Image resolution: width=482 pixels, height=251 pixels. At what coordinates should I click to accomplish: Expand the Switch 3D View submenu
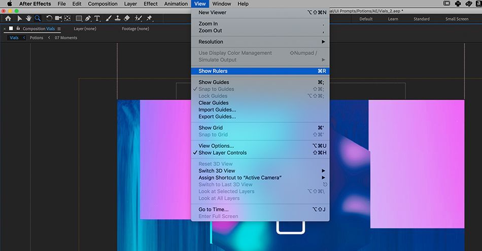tap(260, 171)
